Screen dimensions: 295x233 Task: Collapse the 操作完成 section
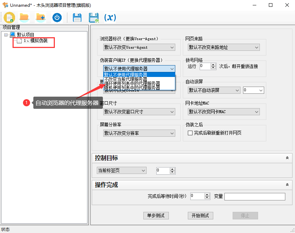coord(287,185)
